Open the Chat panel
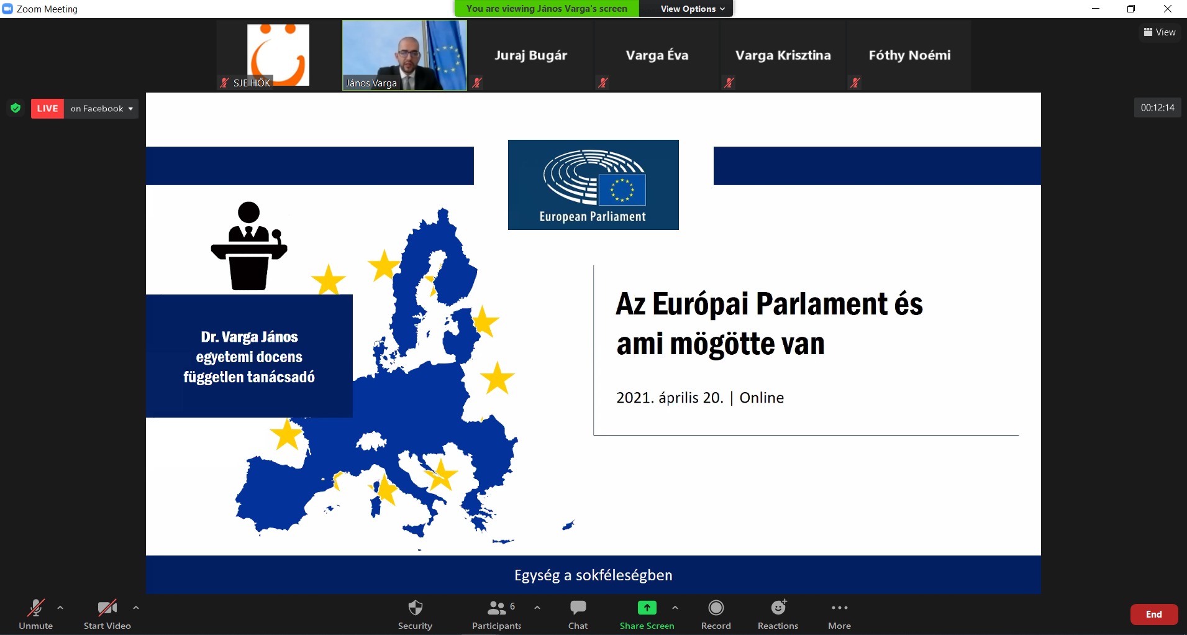The height and width of the screenshot is (635, 1187). click(578, 614)
